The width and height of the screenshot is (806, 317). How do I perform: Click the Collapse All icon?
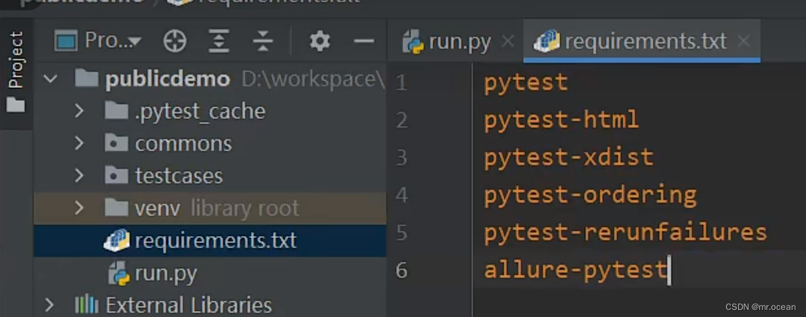coord(263,41)
